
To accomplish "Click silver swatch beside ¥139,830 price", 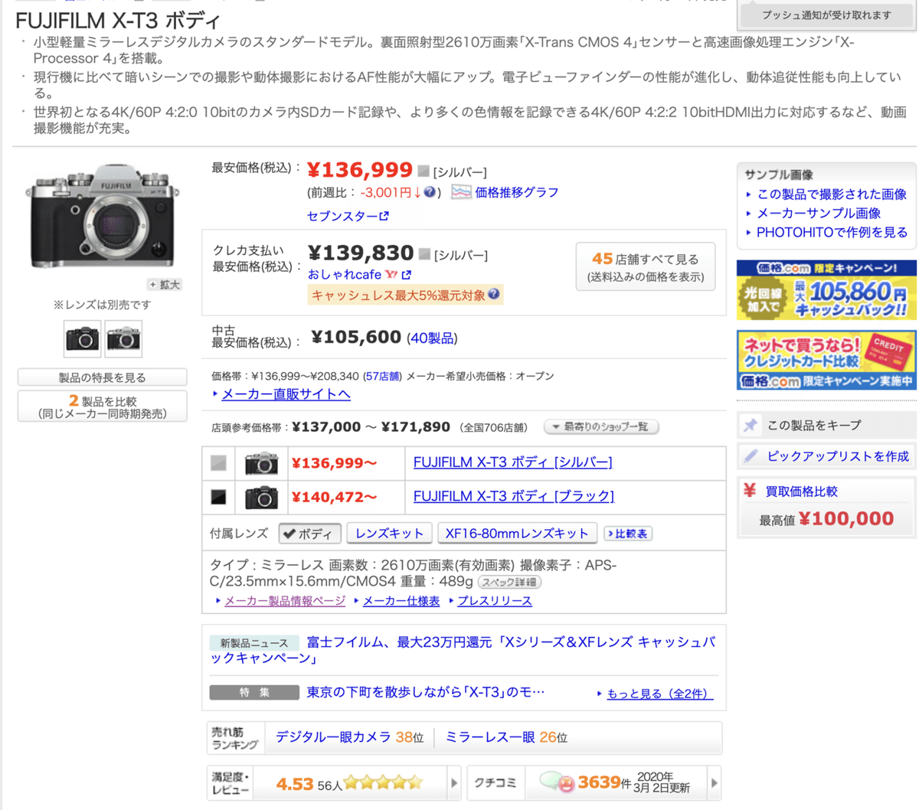I will click(x=424, y=253).
